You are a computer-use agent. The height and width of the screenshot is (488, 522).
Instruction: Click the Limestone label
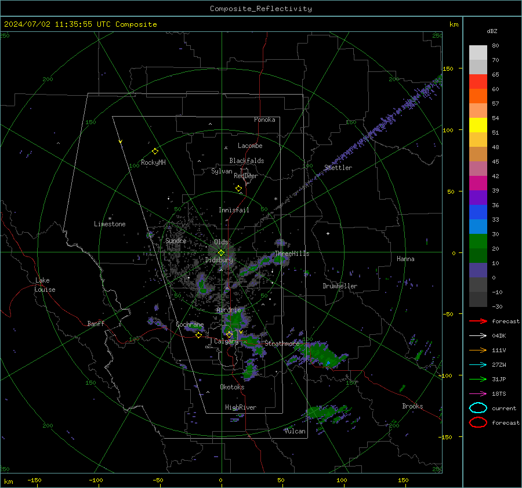[110, 224]
